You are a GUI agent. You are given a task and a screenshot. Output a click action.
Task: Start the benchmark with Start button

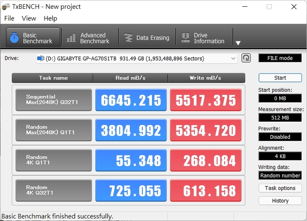(x=280, y=78)
